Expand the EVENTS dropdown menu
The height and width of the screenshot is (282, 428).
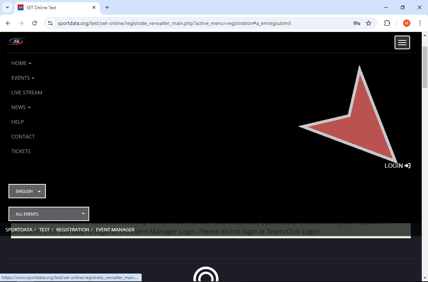coord(23,78)
